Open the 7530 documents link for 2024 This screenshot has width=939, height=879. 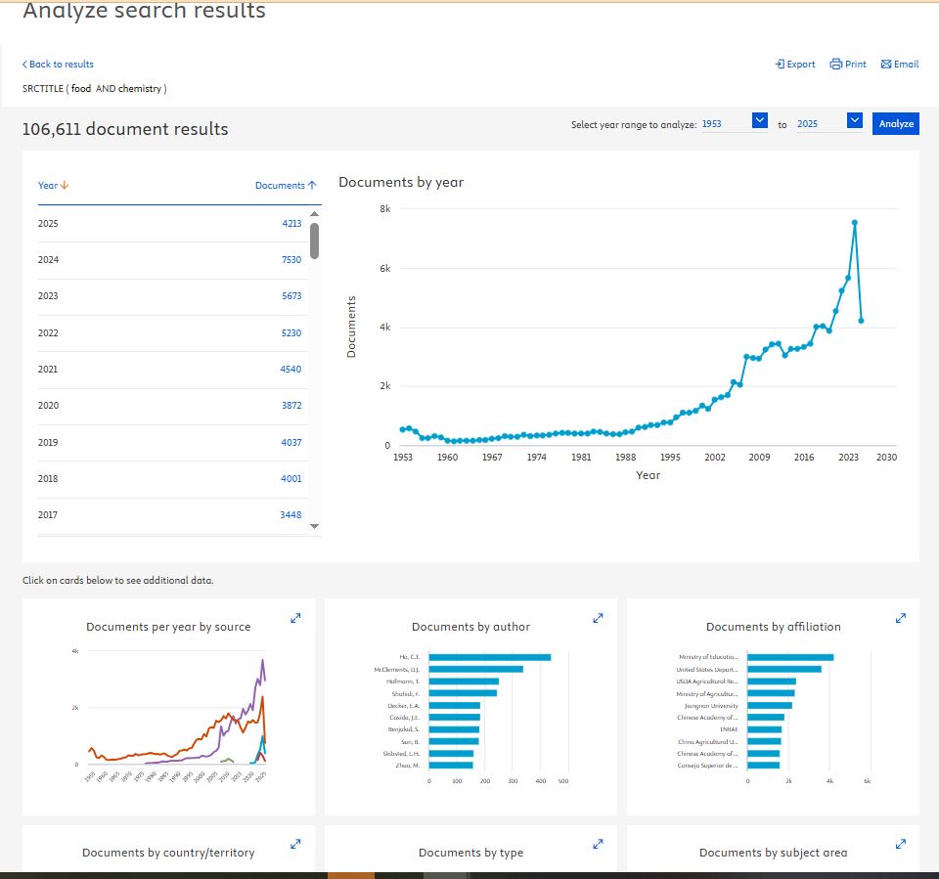click(x=291, y=260)
